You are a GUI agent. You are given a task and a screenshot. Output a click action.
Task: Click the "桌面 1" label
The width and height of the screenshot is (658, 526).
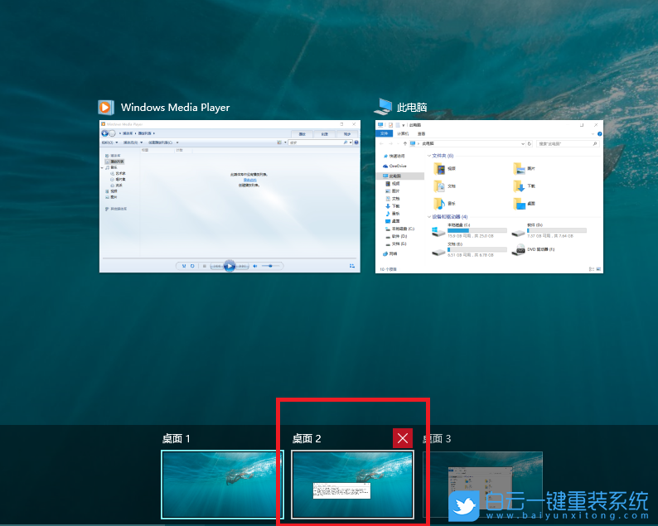(x=177, y=439)
